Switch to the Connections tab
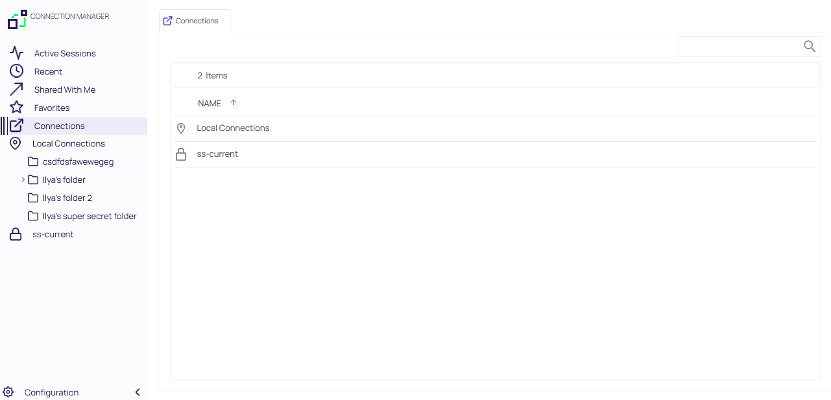Viewport: 831px width, 400px height. 195,21
